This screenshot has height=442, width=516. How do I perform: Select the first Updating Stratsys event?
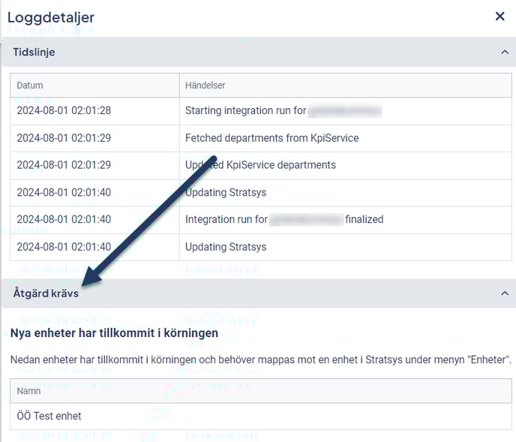click(x=226, y=193)
